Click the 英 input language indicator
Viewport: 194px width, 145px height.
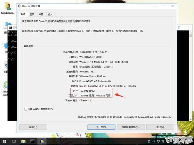(162, 141)
